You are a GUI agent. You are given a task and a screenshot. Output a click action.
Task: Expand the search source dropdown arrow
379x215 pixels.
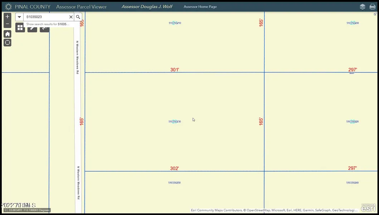[19, 17]
